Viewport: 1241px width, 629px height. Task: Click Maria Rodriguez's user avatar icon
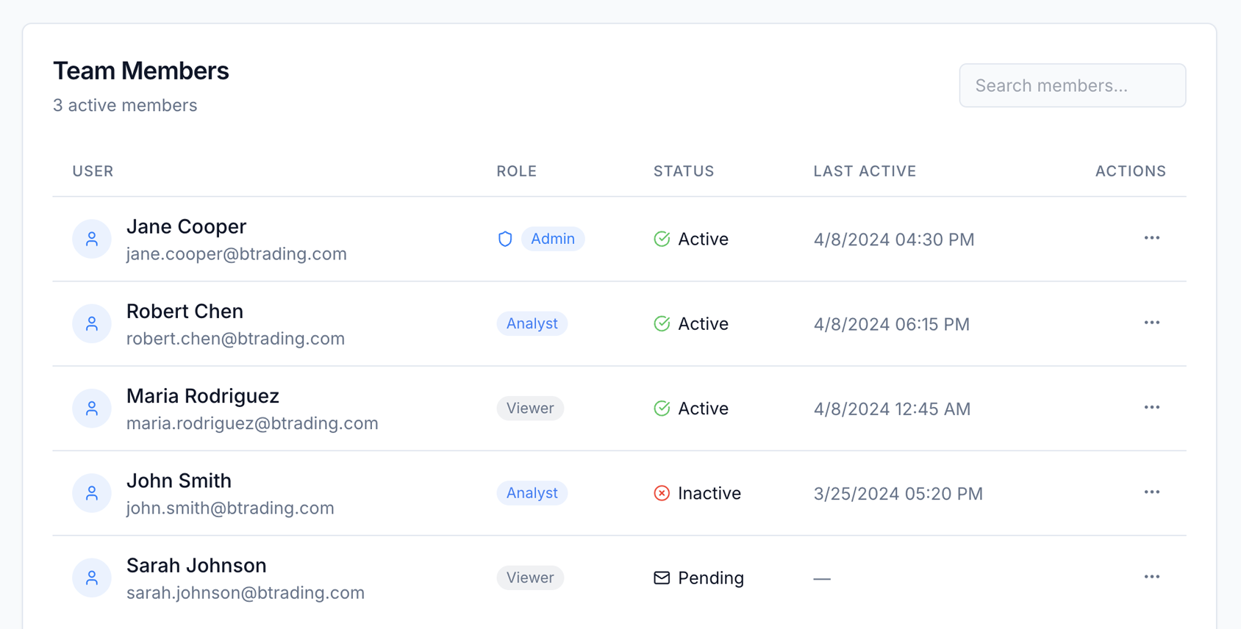(92, 408)
